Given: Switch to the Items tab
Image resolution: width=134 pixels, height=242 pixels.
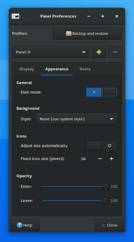Looking at the screenshot, I should coord(85,69).
